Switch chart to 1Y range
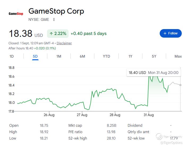Screen dimensions: 186x147 (x=130, y=56)
